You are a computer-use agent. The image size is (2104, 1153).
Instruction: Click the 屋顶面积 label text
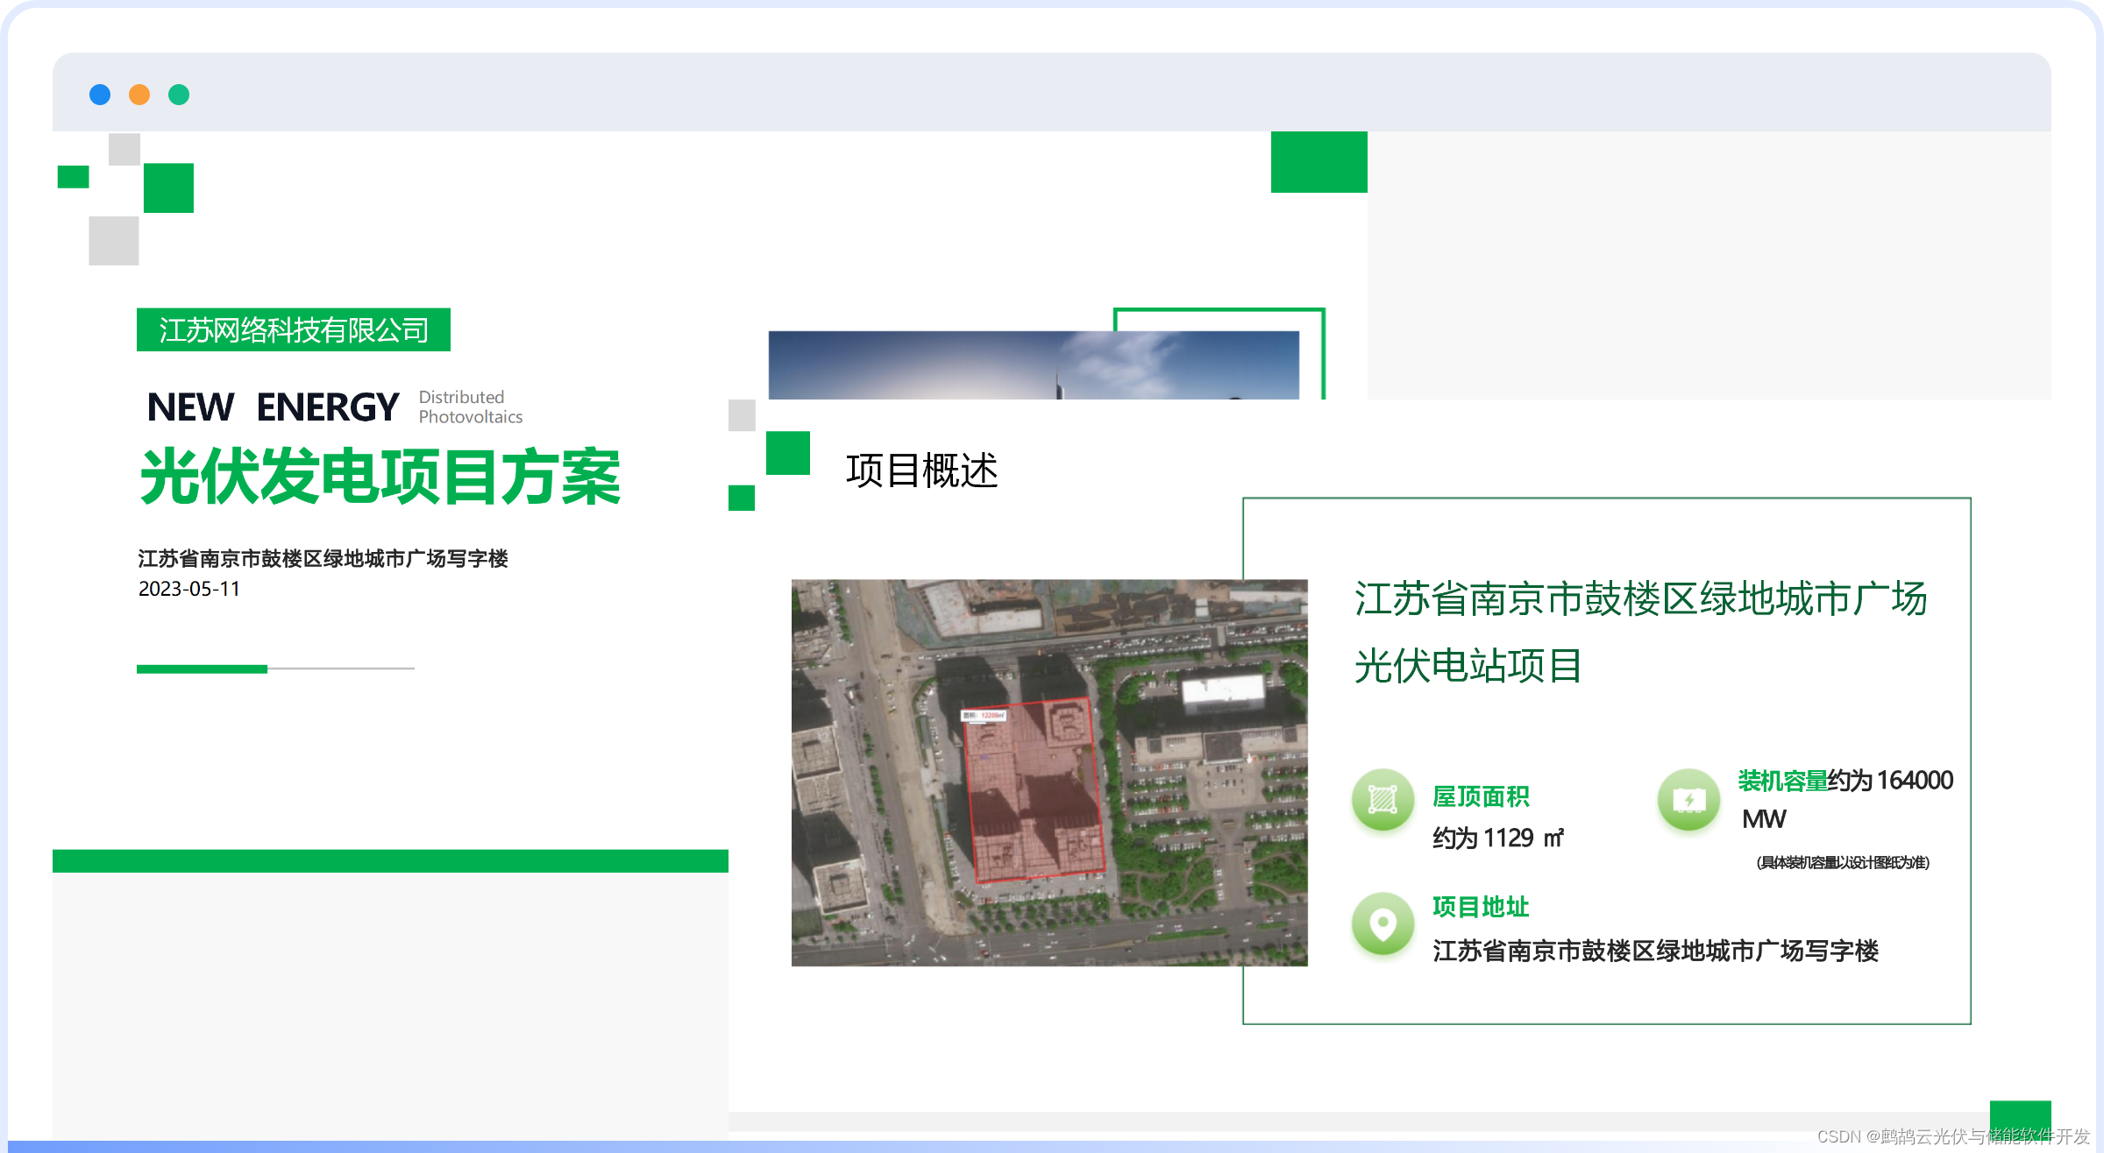coord(1481,796)
